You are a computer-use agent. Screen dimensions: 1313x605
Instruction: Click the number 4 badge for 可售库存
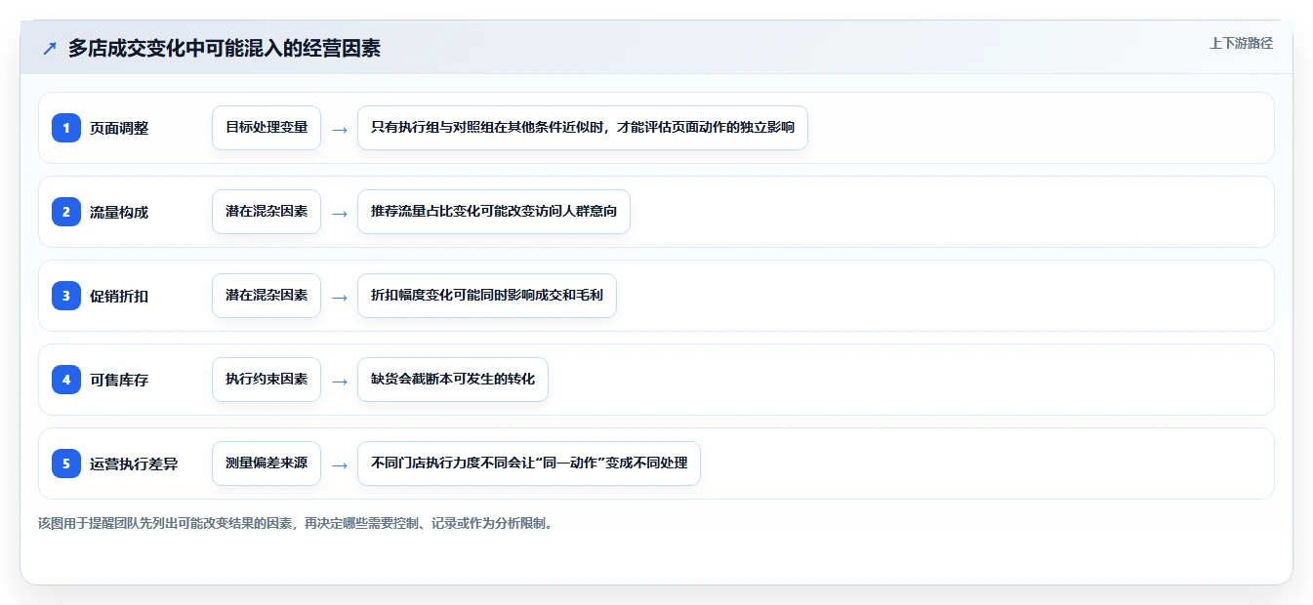(x=66, y=380)
